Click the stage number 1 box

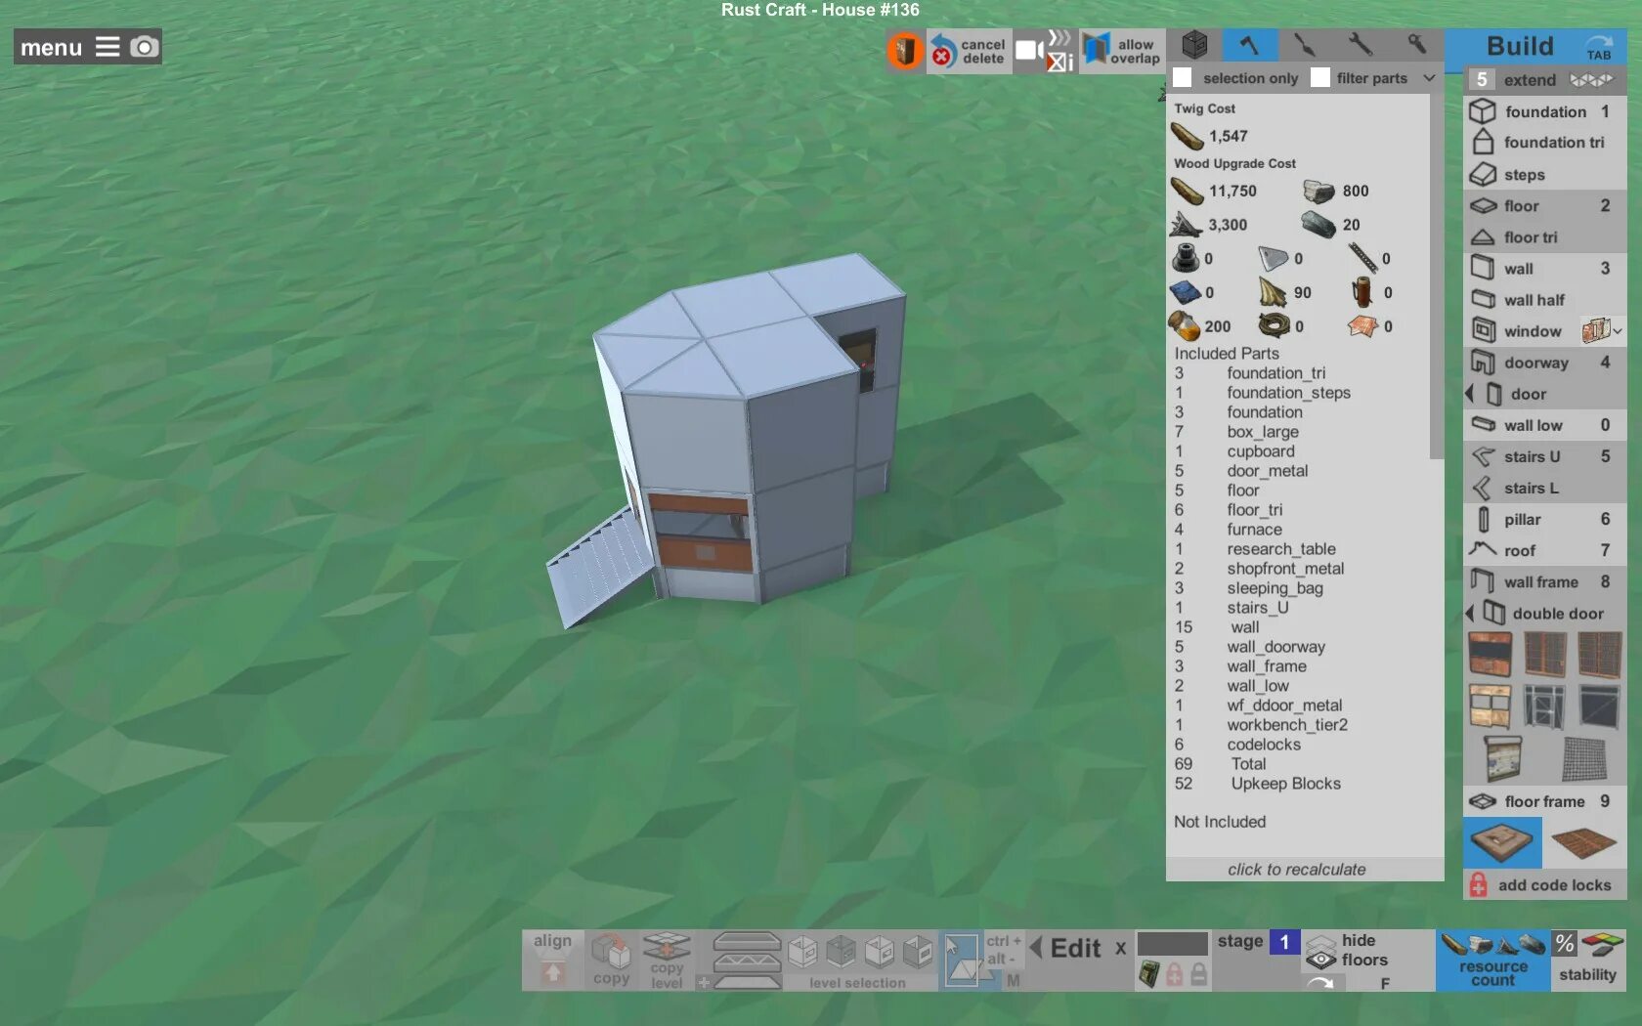[1284, 942]
